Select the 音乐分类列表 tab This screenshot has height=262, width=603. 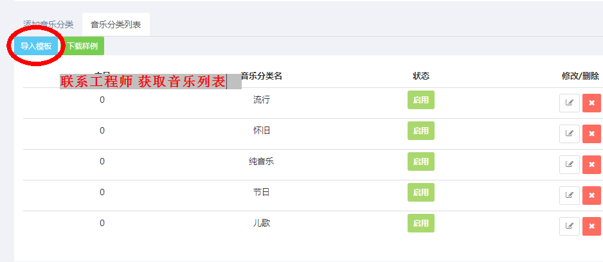click(x=116, y=24)
